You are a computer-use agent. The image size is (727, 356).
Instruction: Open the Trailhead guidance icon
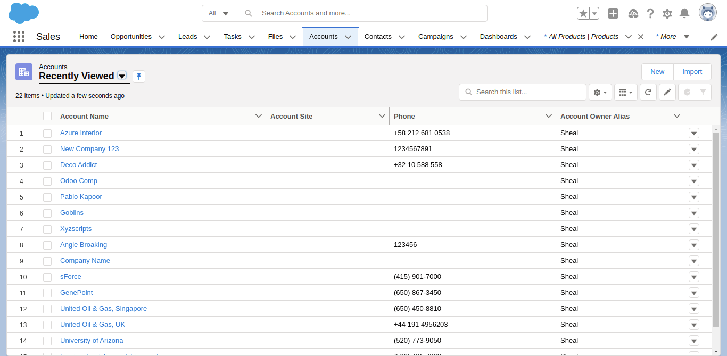[x=633, y=13]
